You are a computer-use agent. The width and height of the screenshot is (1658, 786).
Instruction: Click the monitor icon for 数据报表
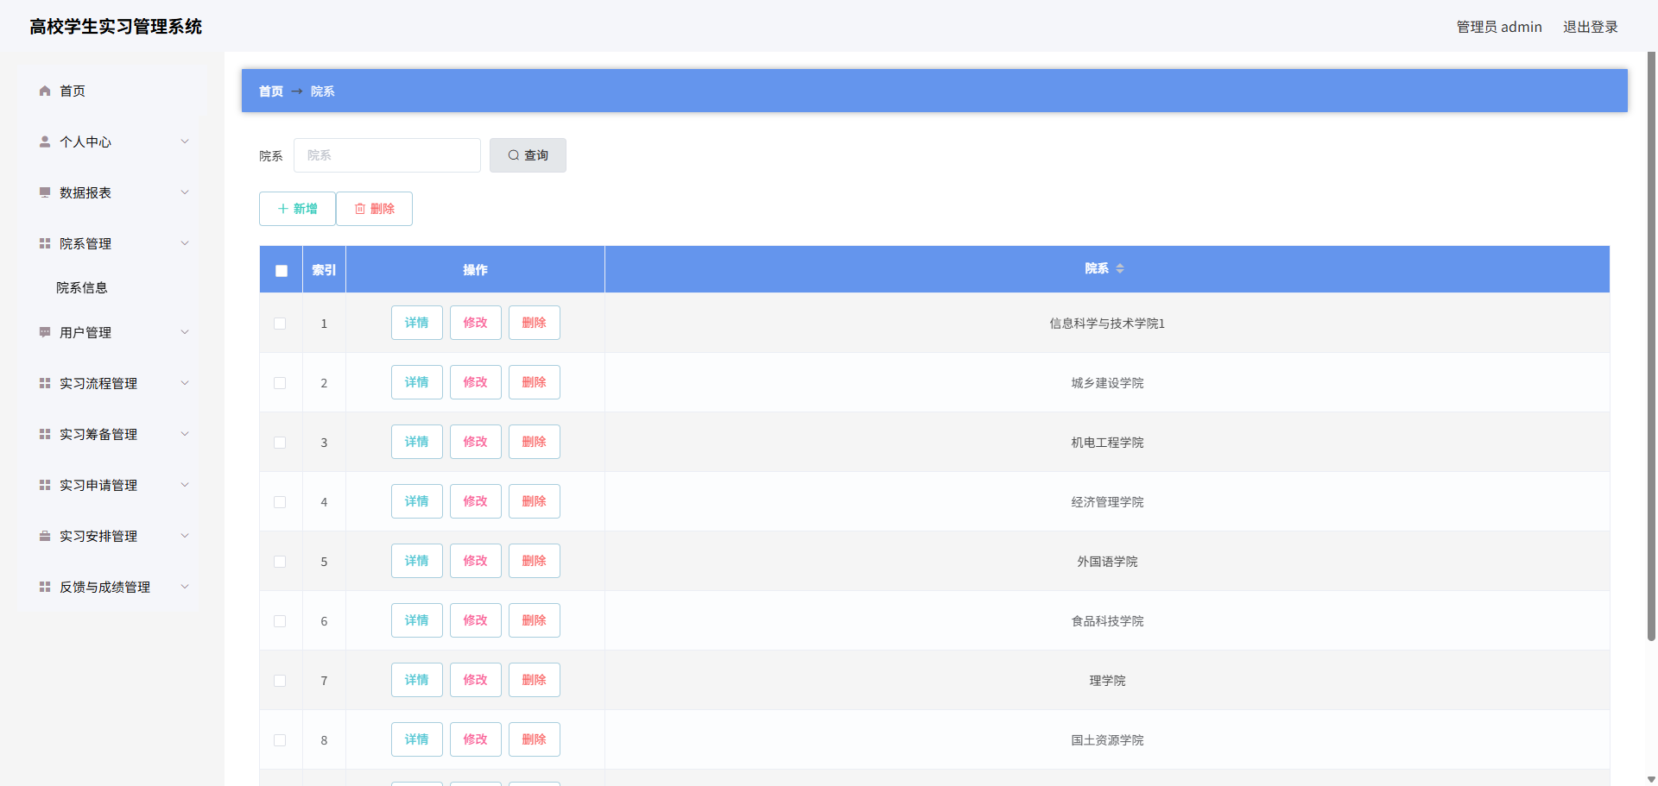coord(45,192)
